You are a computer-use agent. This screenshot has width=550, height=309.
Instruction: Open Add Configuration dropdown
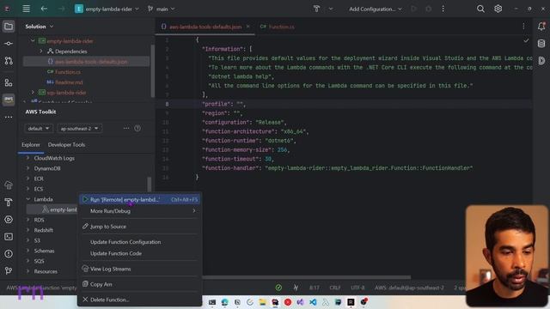click(375, 9)
